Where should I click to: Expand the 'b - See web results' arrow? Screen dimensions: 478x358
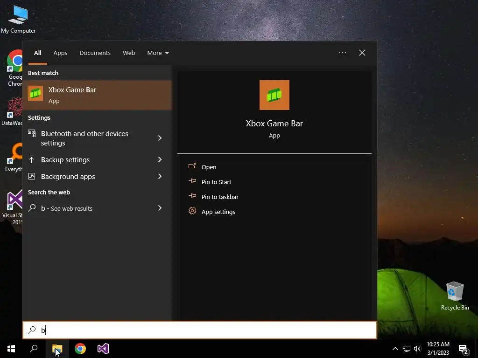point(160,208)
